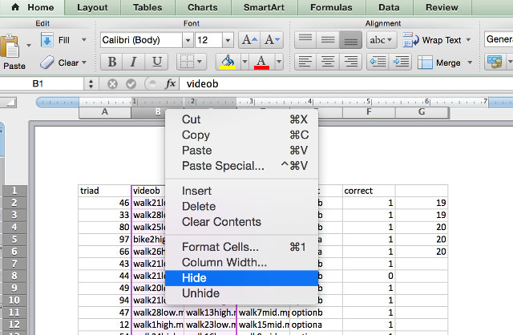
Task: Click the formula bar showing videob
Action: 346,84
